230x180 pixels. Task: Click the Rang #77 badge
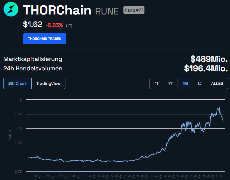point(134,10)
